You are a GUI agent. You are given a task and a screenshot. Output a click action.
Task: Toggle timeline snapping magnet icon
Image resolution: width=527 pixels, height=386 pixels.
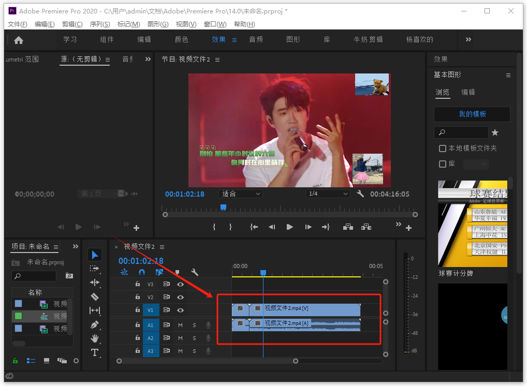(x=142, y=272)
